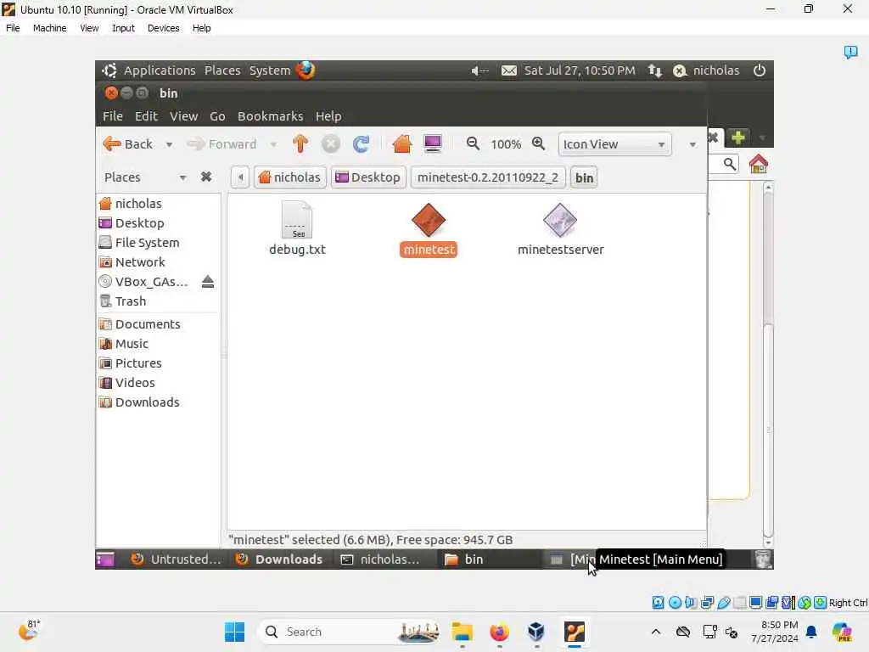Select the minetestserver executable icon
Viewport: 869px width, 652px height.
pyautogui.click(x=560, y=229)
